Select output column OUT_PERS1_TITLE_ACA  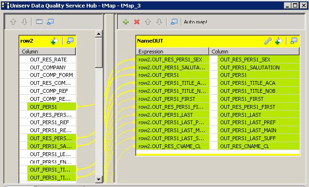tap(259, 83)
